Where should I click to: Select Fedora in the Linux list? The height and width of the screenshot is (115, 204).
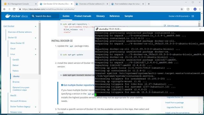click(16, 71)
